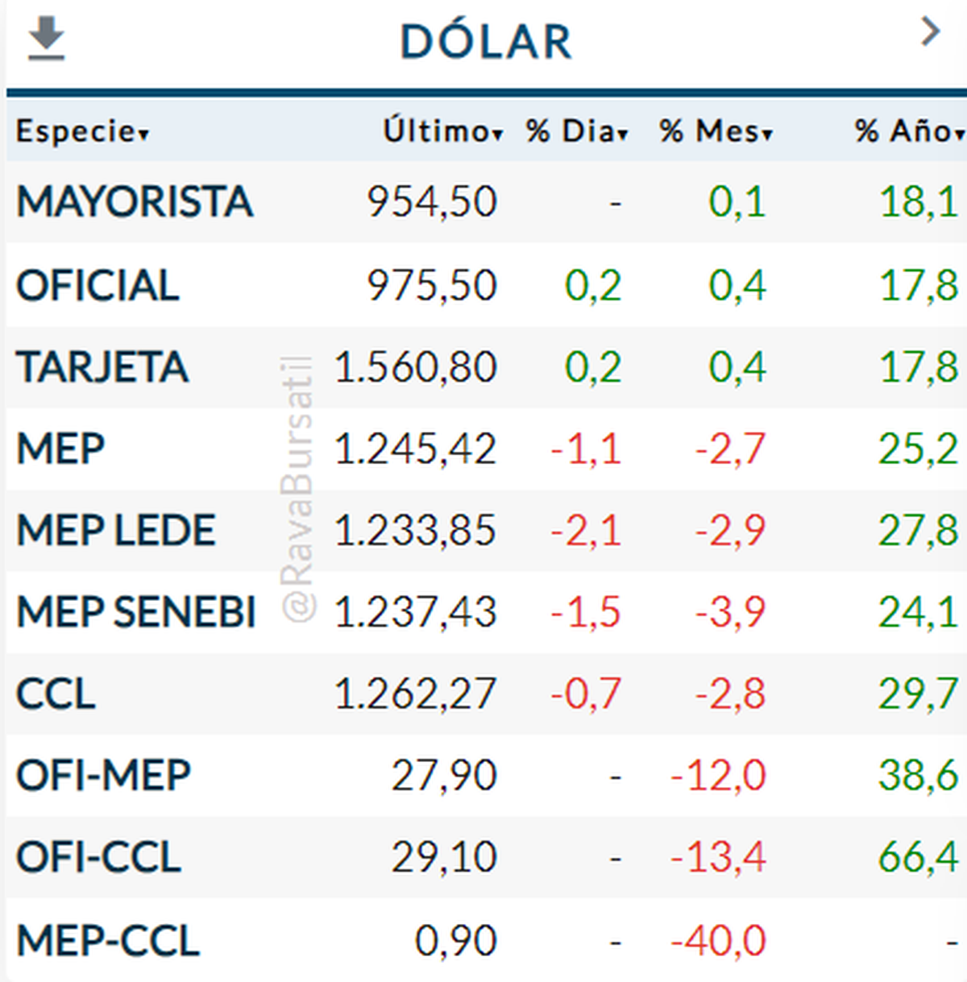Sort by the % Mes column
The image size is (967, 982).
coord(716,131)
